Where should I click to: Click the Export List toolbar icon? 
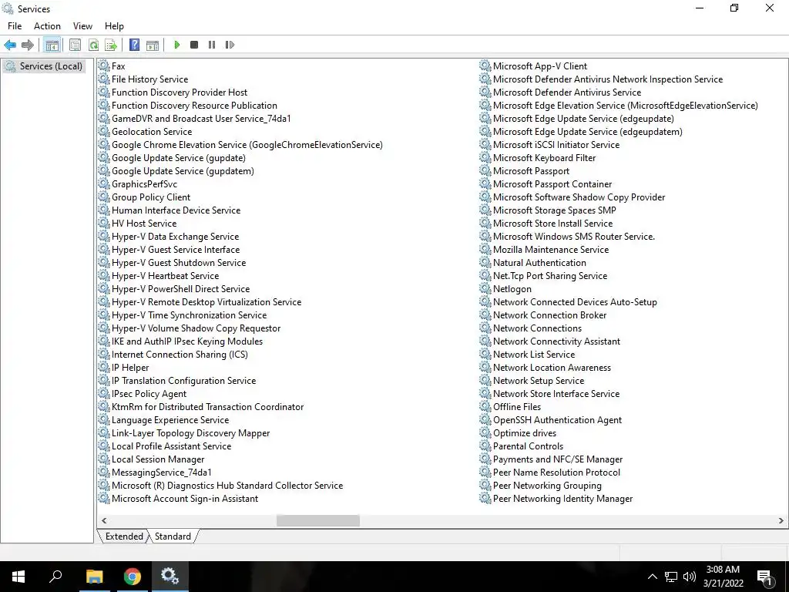(x=111, y=45)
